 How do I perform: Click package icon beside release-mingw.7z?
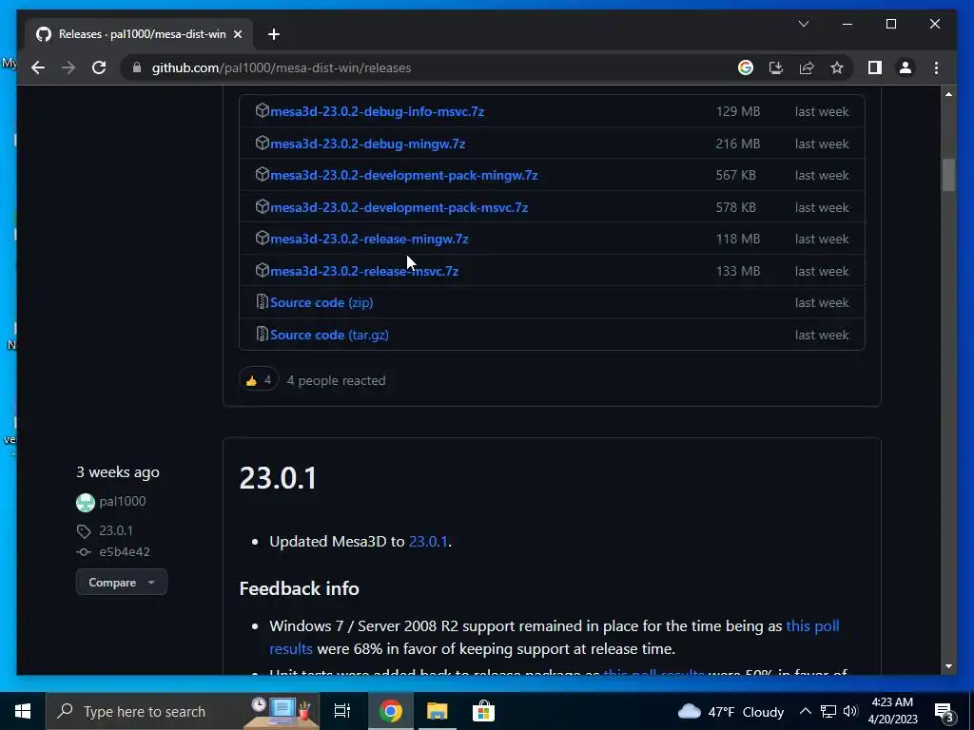click(263, 238)
